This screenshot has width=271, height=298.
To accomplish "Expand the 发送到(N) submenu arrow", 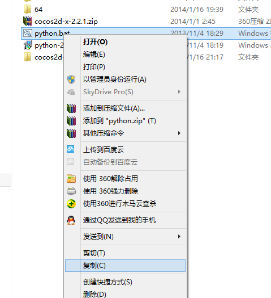I will click(179, 237).
